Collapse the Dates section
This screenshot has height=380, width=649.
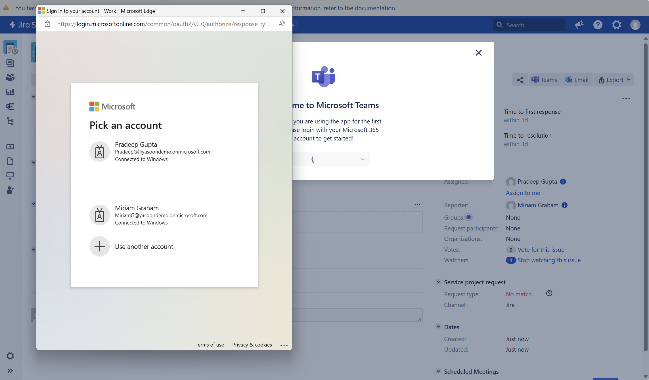pyautogui.click(x=438, y=327)
